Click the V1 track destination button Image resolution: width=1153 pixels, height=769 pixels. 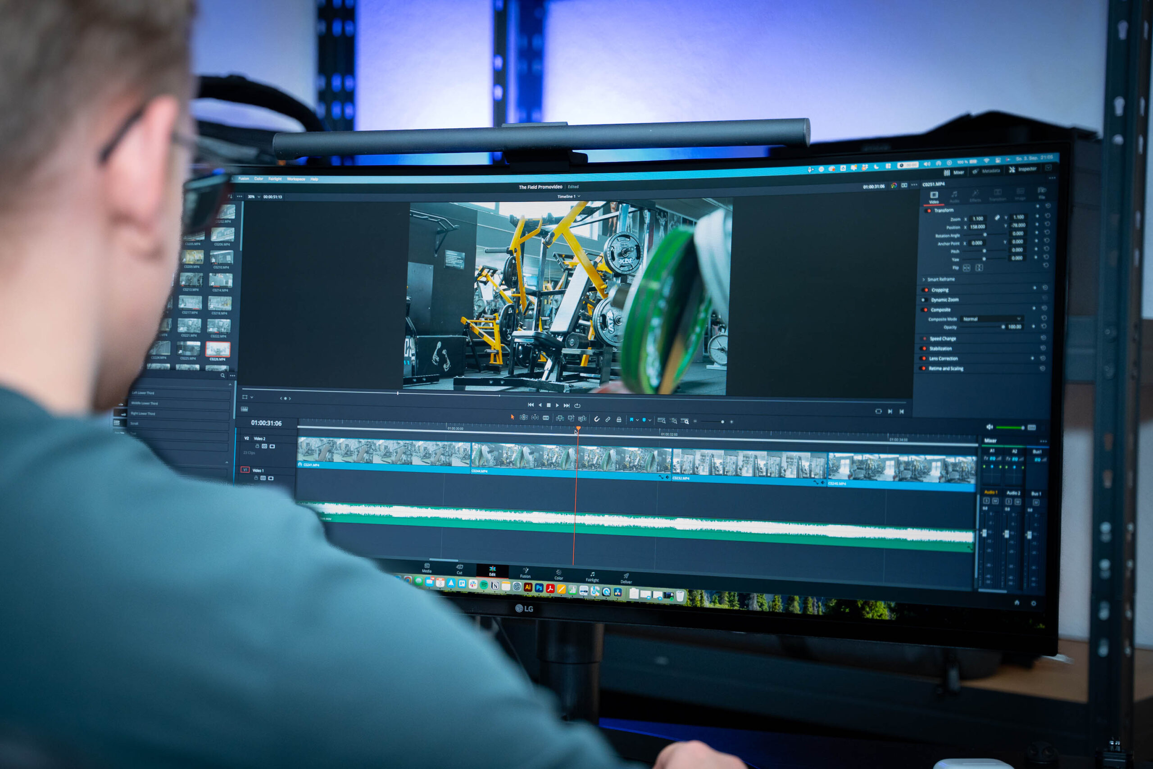click(x=245, y=470)
